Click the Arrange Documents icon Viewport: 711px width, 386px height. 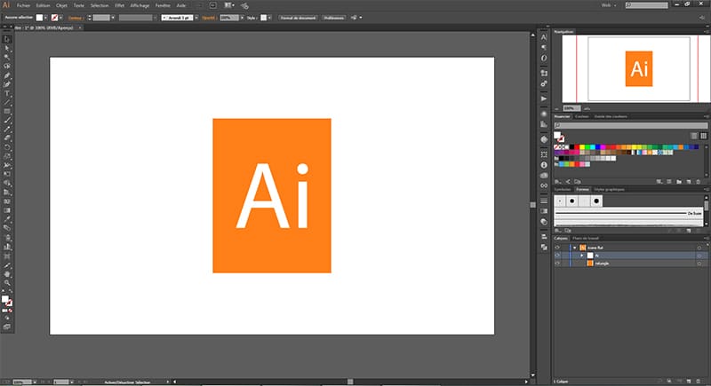tap(229, 5)
